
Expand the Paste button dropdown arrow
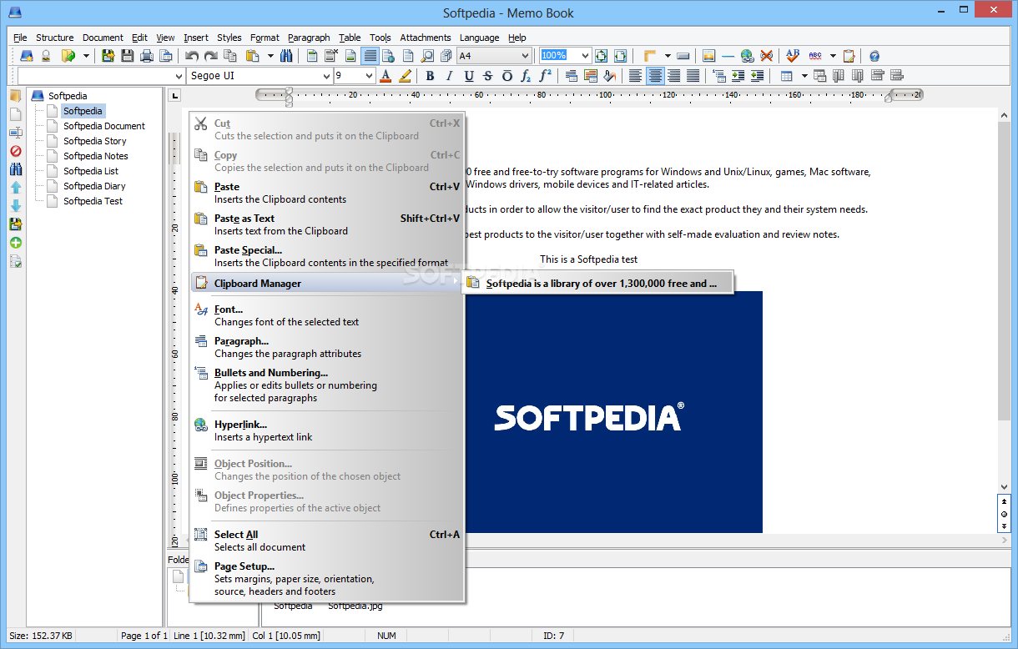tap(270, 56)
